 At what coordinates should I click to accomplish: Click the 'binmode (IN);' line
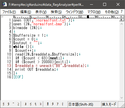(26, 28)
